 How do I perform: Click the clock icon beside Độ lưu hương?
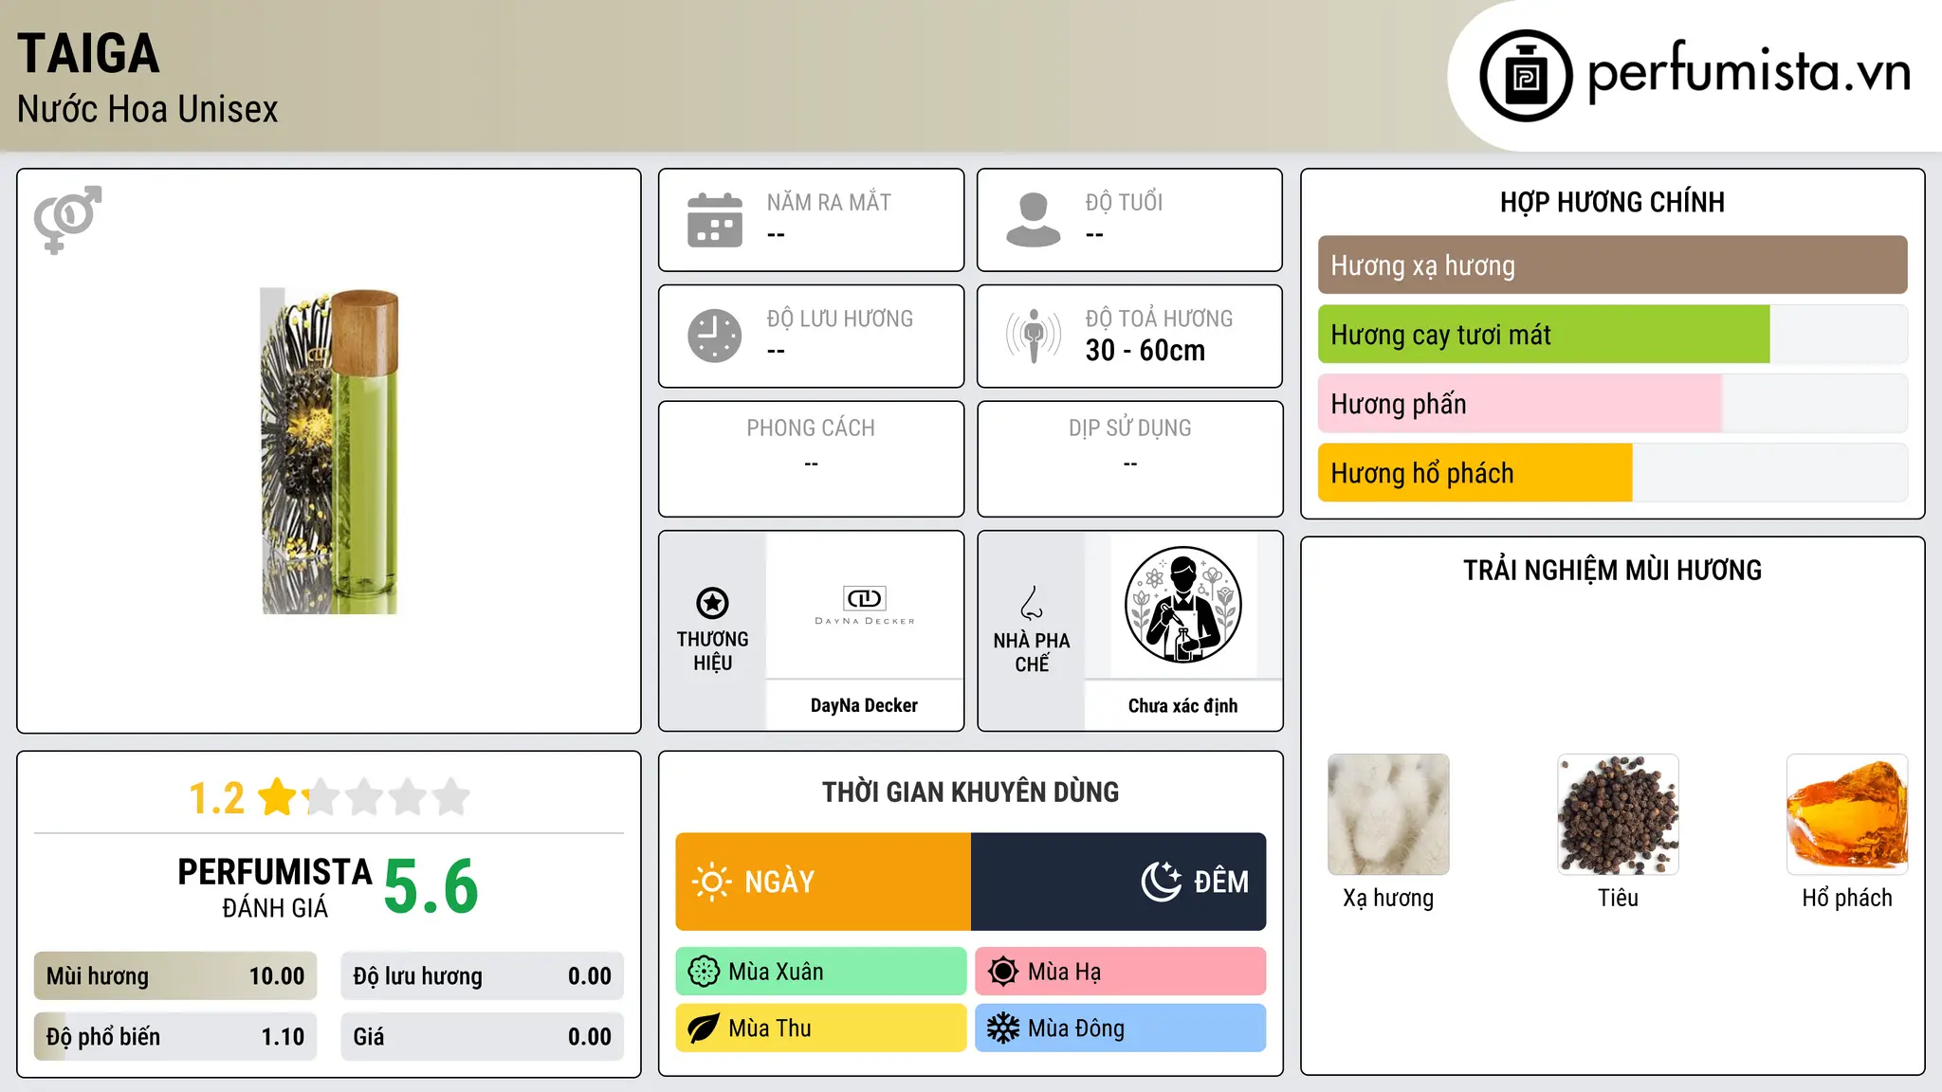click(715, 336)
